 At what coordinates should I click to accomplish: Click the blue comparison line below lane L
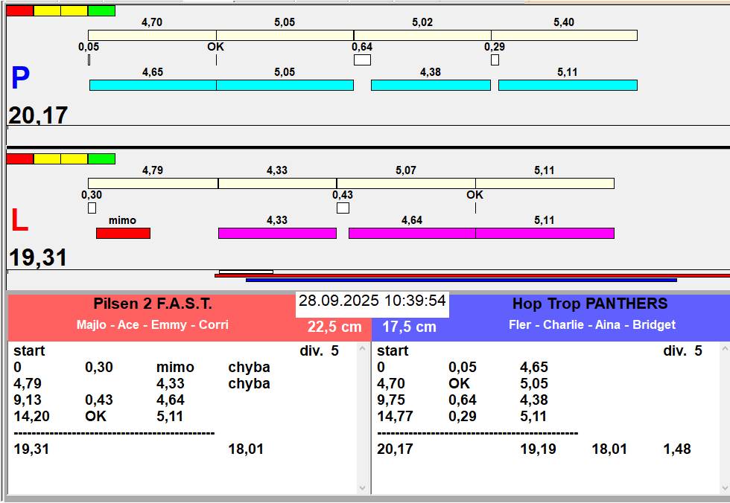pyautogui.click(x=461, y=281)
